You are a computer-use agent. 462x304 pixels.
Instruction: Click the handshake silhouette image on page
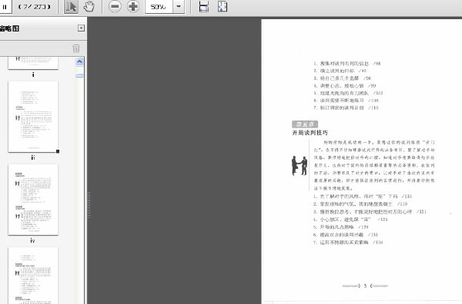300,166
